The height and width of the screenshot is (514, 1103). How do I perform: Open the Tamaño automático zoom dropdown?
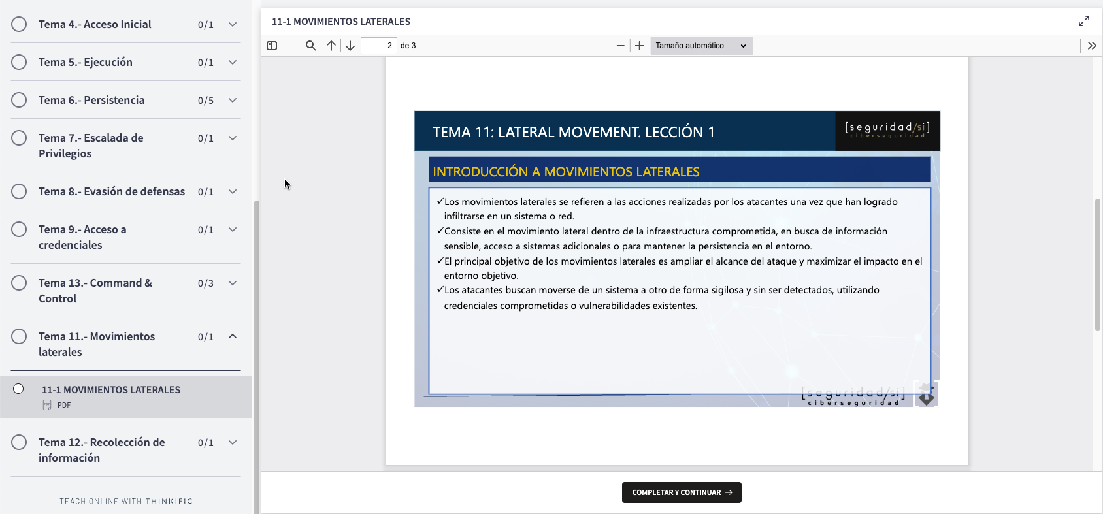[x=701, y=46]
